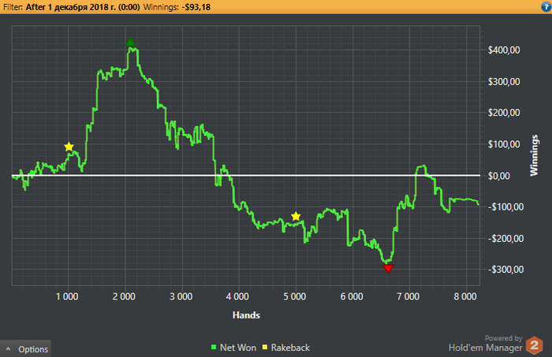Click the 'Winnings' vertical axis title
This screenshot has height=357, width=552.
click(534, 155)
